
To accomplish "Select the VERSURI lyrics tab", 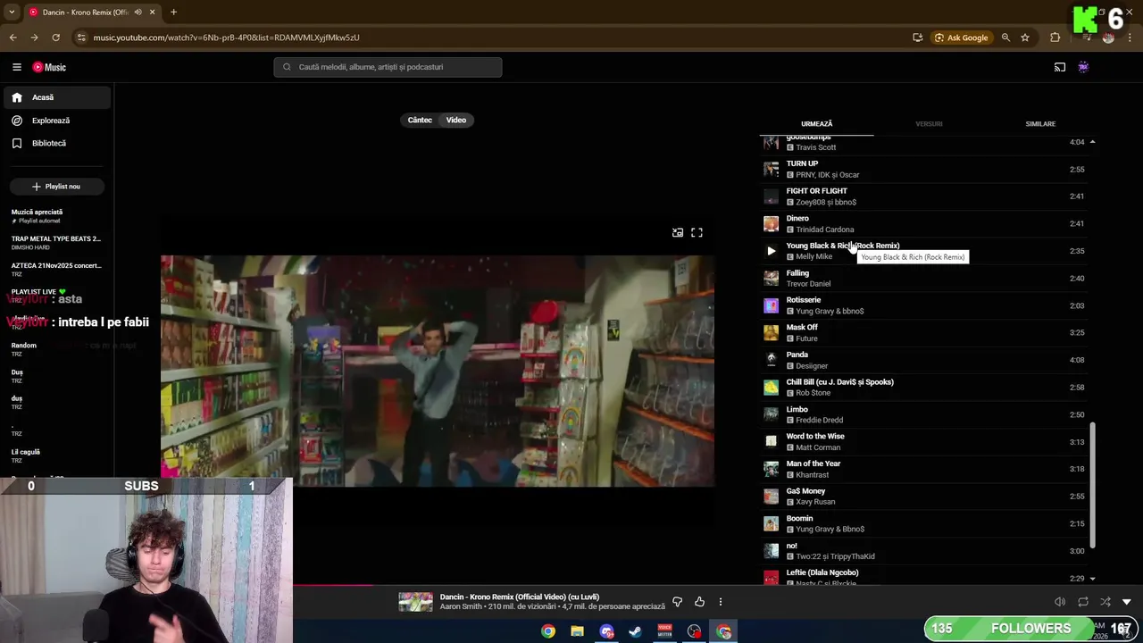I will pos(929,124).
